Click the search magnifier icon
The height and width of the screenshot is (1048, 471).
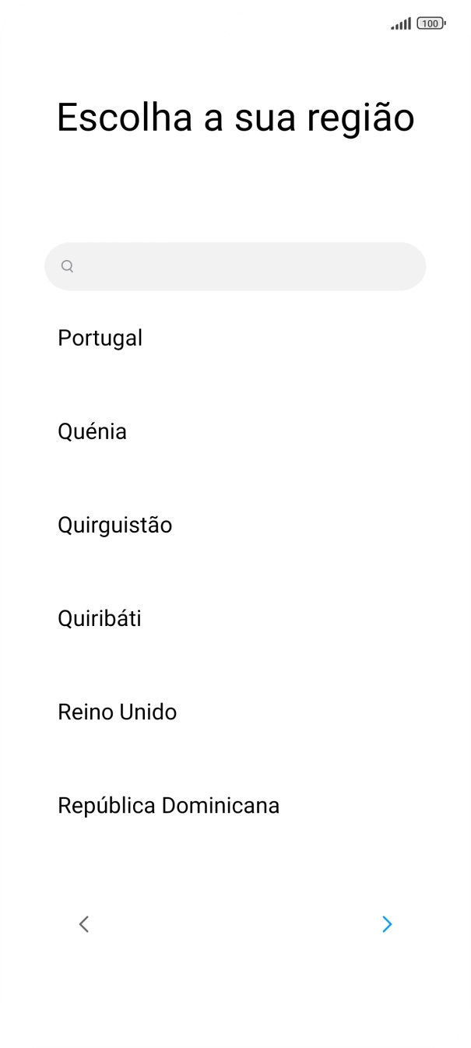click(67, 266)
